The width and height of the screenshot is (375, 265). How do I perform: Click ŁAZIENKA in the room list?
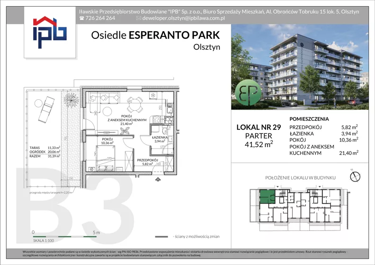(302, 133)
